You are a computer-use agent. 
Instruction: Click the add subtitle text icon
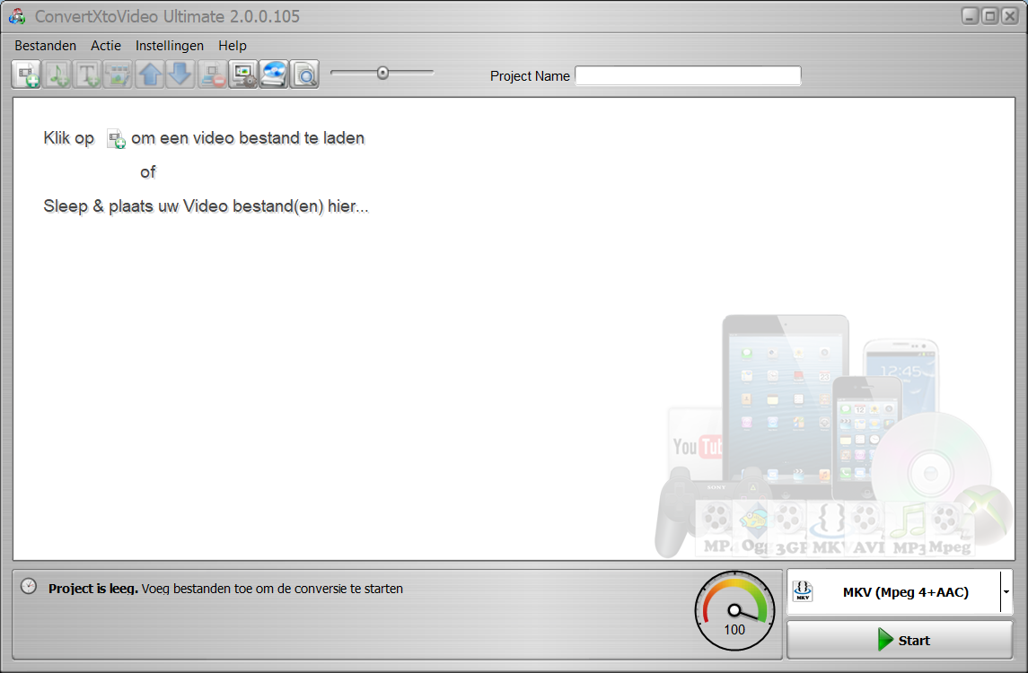coord(88,74)
